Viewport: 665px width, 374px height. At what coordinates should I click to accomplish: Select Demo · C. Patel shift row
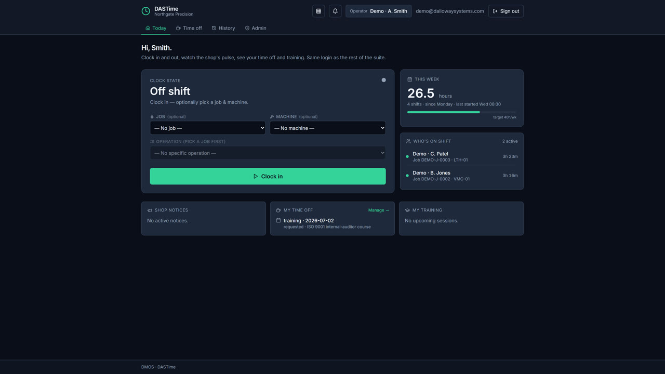(462, 156)
